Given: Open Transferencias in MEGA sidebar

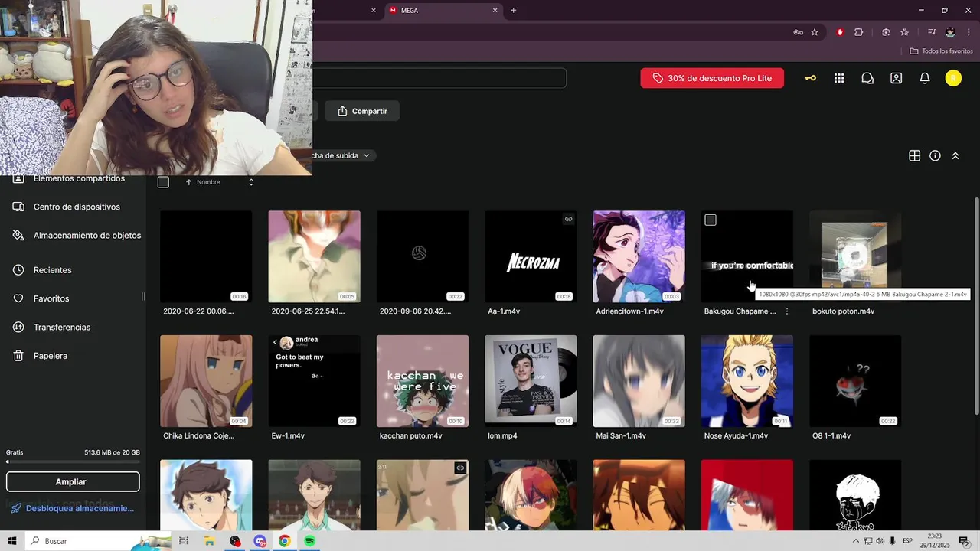Looking at the screenshot, I should point(62,327).
